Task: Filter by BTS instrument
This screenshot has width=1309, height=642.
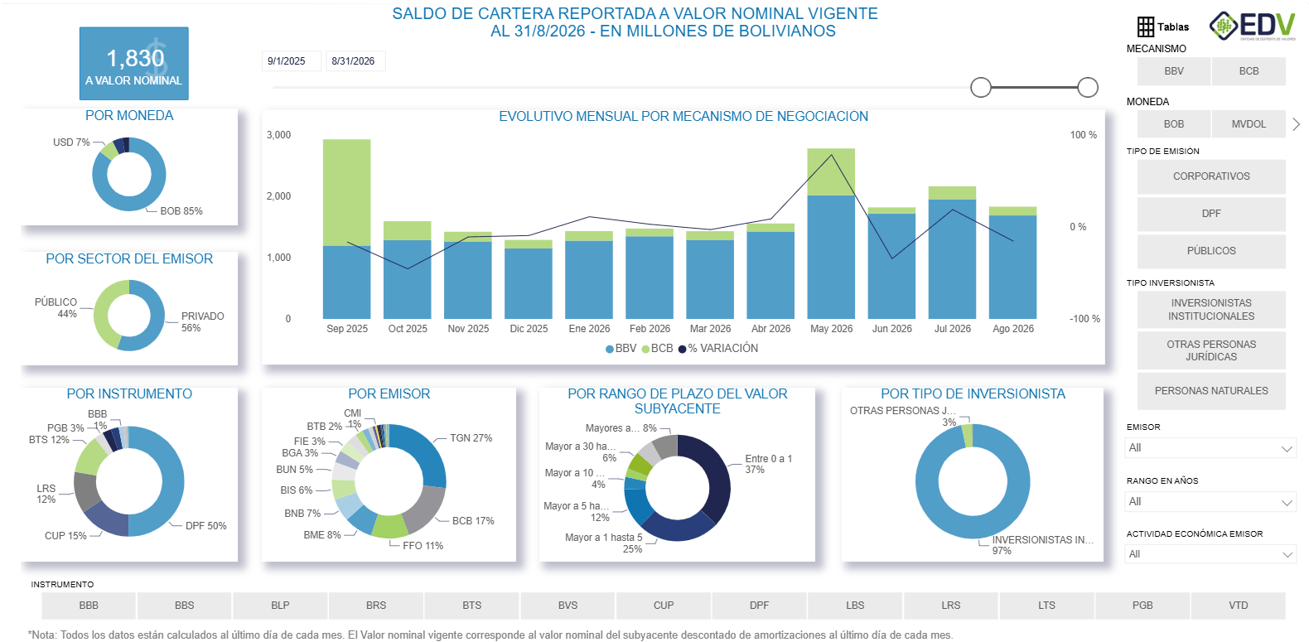Action: (472, 606)
